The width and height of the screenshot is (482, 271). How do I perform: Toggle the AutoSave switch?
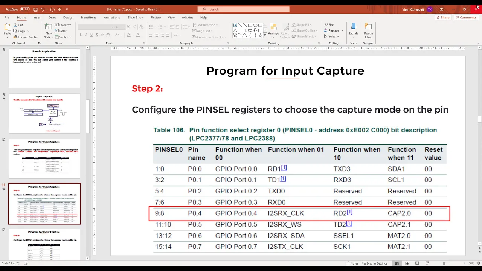pyautogui.click(x=25, y=9)
